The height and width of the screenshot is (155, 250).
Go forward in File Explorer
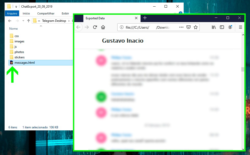(17, 21)
